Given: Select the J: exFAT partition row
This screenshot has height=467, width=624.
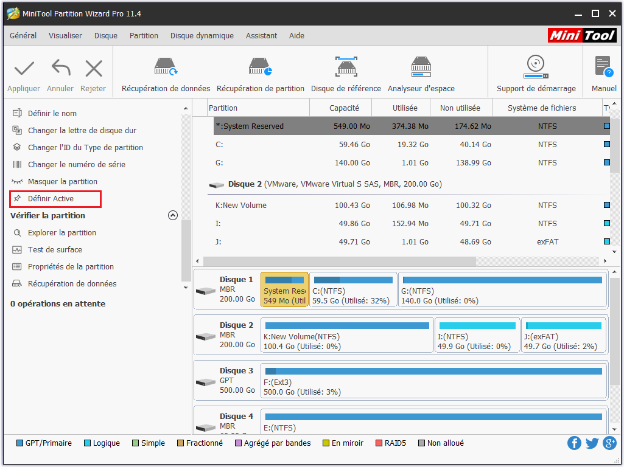Looking at the screenshot, I should tap(412, 241).
